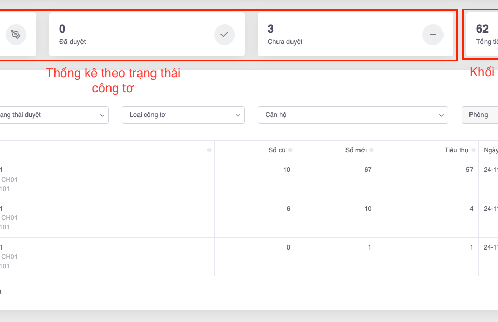Click the Số mới cell showing 67
Viewport: 498px width, 322px height.
[x=368, y=170]
